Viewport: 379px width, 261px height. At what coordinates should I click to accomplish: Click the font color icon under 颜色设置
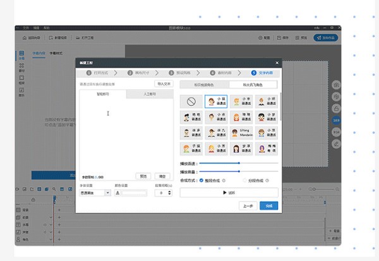[117, 193]
